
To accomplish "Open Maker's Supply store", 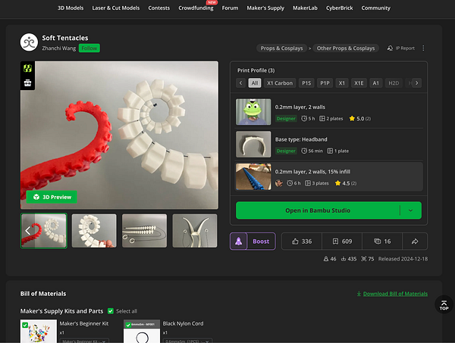I will [x=265, y=8].
